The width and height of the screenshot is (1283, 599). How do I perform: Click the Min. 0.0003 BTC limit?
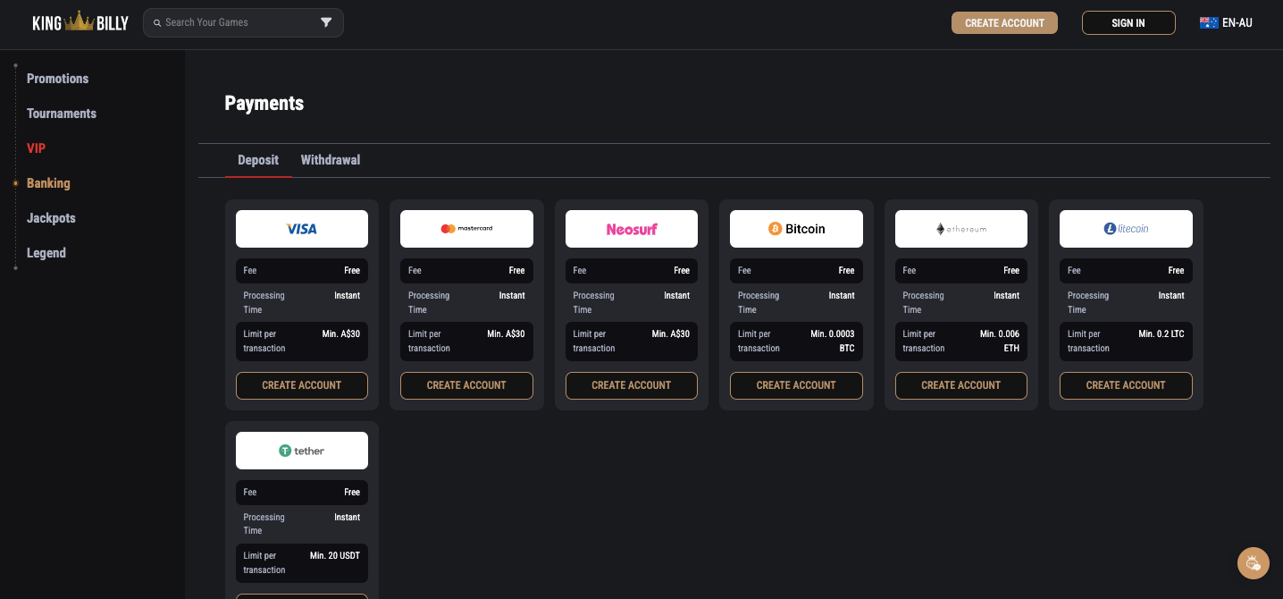point(833,341)
